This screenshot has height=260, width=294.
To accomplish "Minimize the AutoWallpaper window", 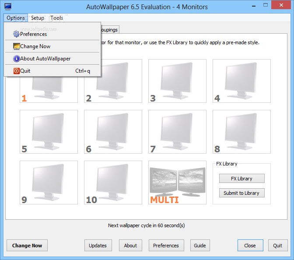I will pos(254,6).
